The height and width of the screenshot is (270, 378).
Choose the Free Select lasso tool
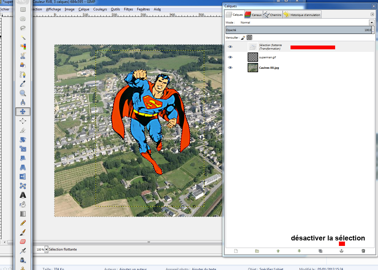(x=23, y=28)
